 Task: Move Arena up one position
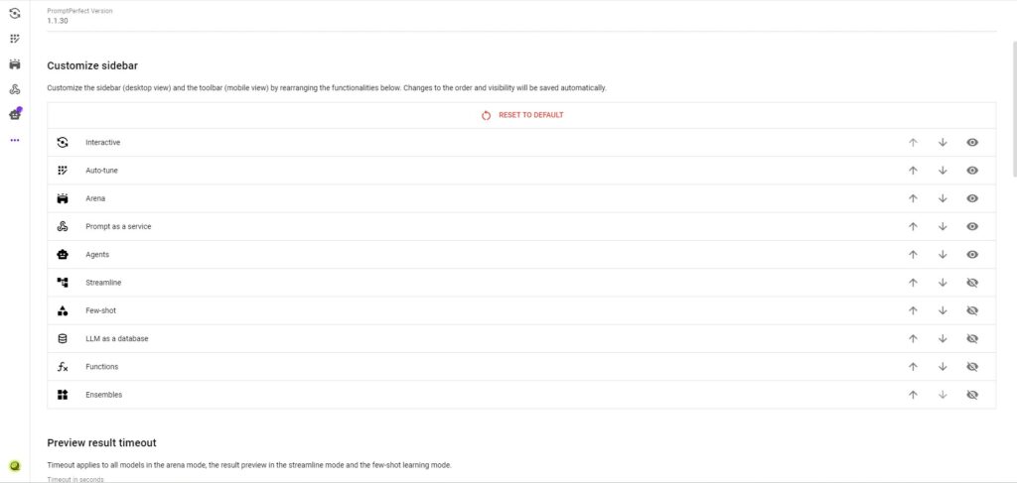click(914, 198)
